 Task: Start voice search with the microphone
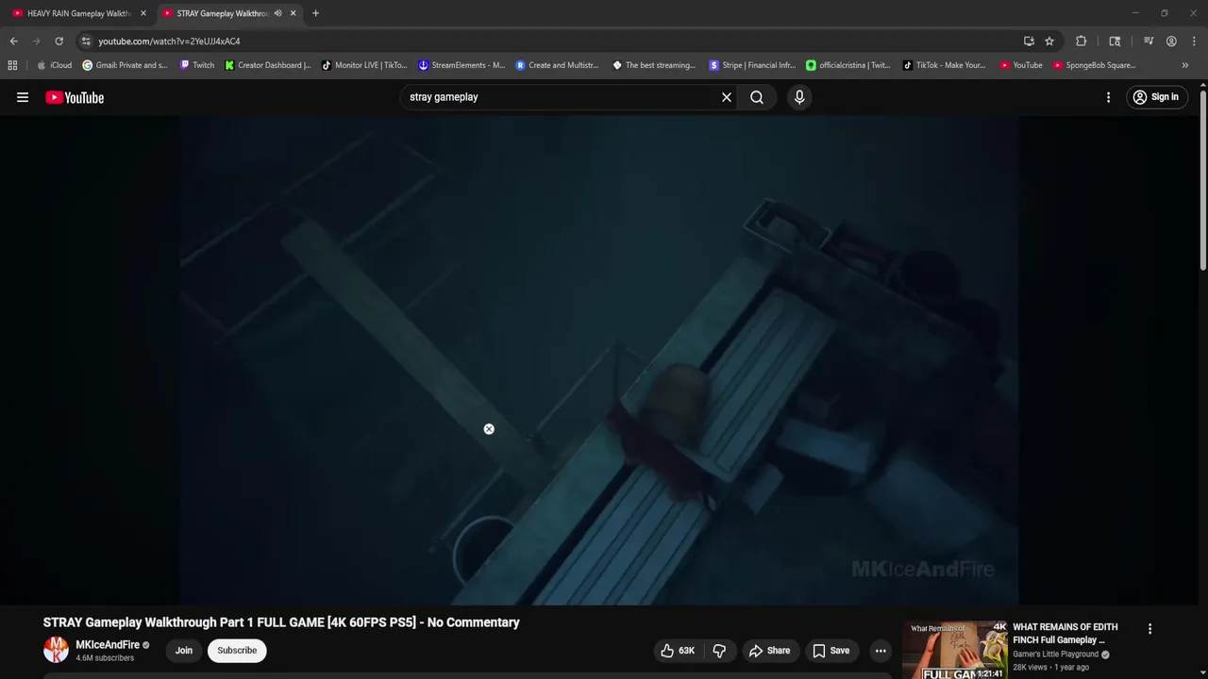tap(799, 97)
